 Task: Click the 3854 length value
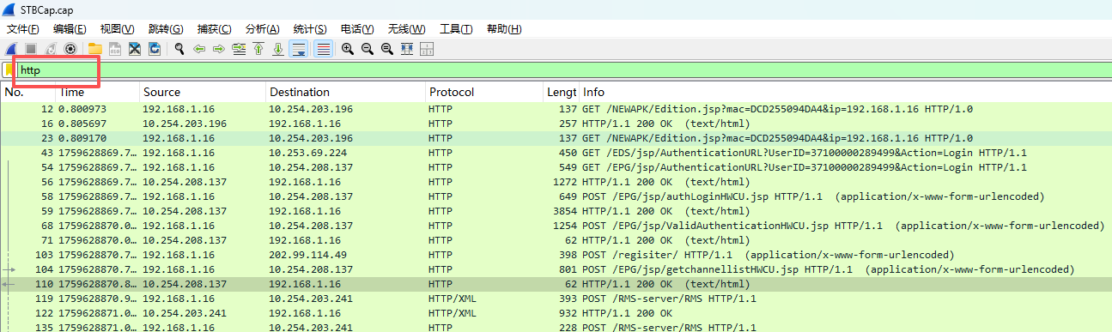pos(564,211)
